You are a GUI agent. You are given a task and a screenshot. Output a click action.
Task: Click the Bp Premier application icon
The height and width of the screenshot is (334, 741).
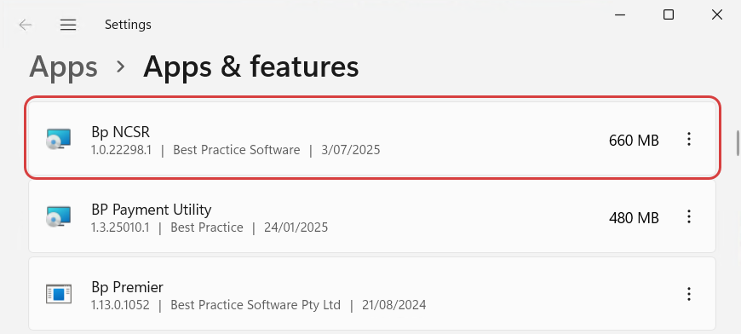tap(59, 294)
